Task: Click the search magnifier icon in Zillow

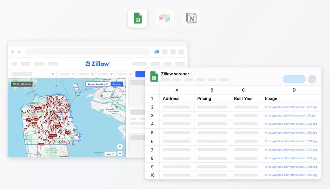Action: 54,74
